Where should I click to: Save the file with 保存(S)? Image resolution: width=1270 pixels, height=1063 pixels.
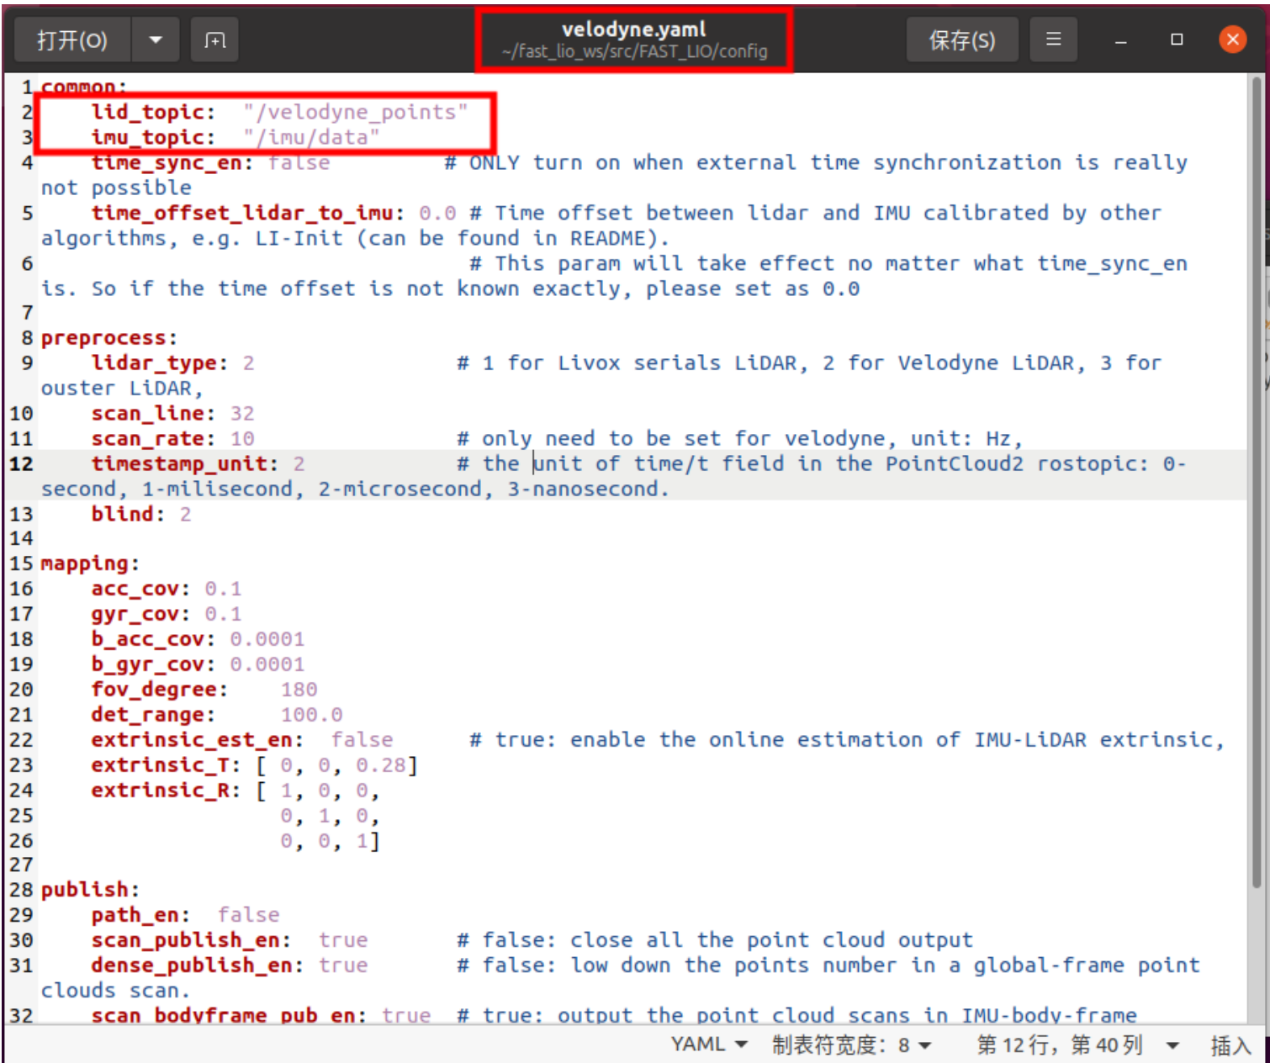[961, 40]
